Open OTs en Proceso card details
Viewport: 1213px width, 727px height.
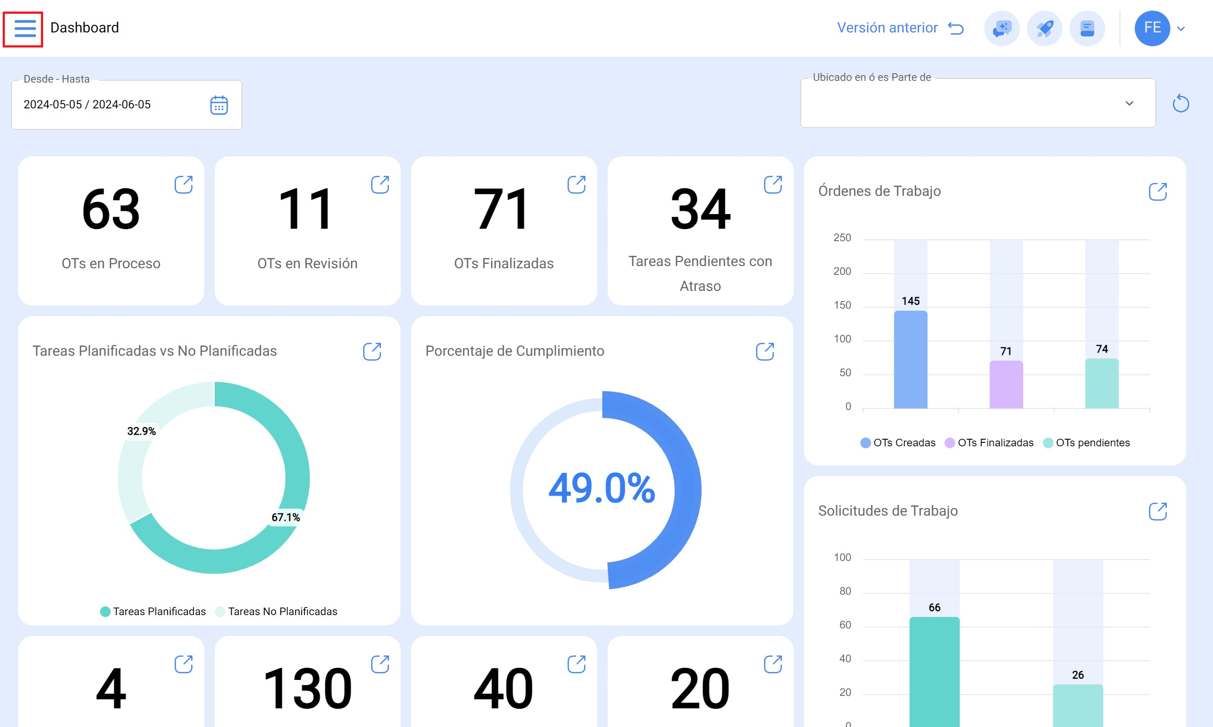coord(184,185)
